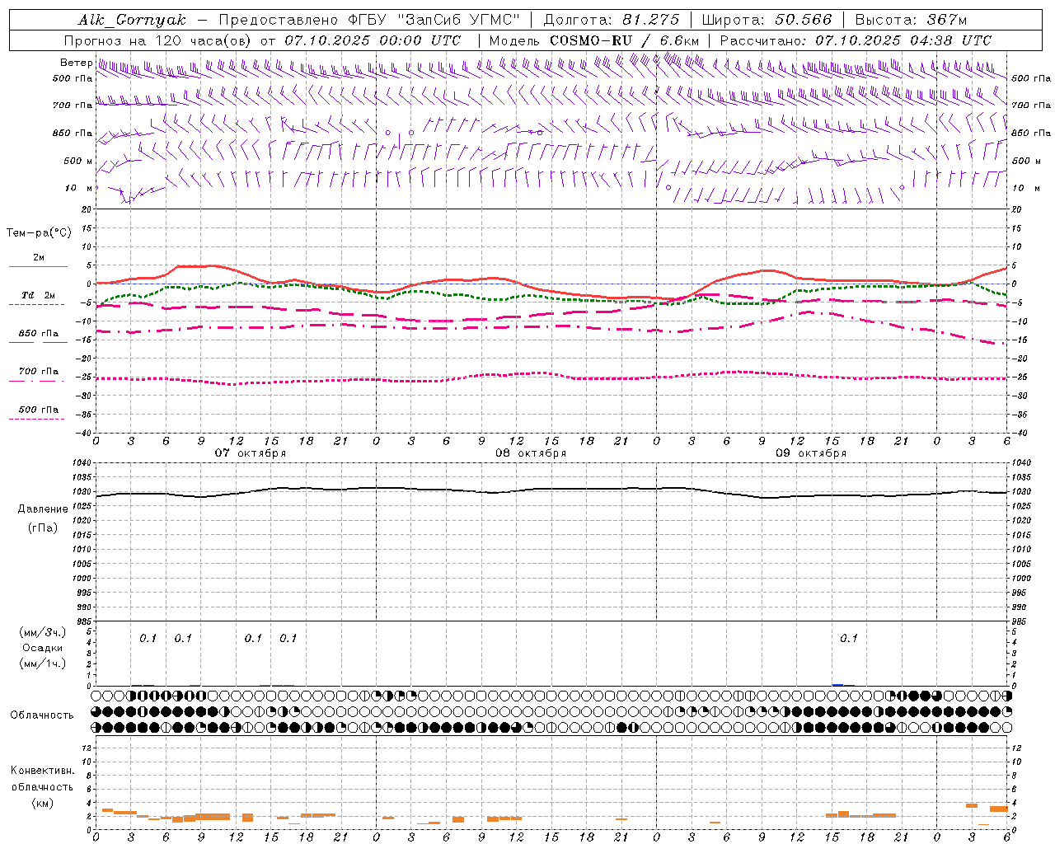Click the Давление panel label

(x=43, y=509)
